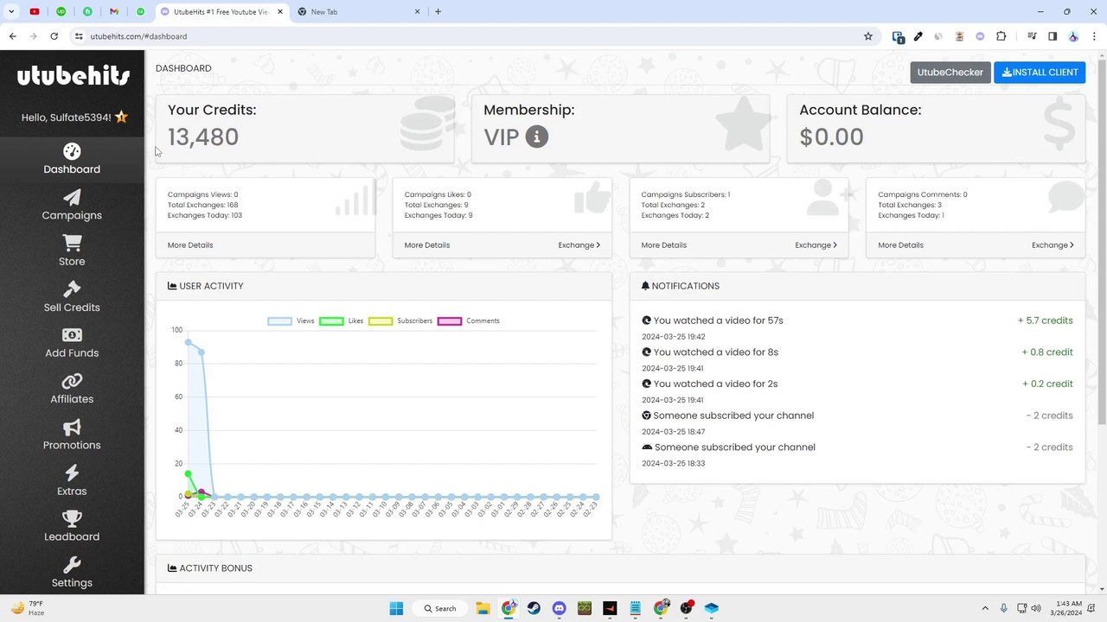The image size is (1107, 622).
Task: Go back to the previous page
Action: [x=12, y=36]
